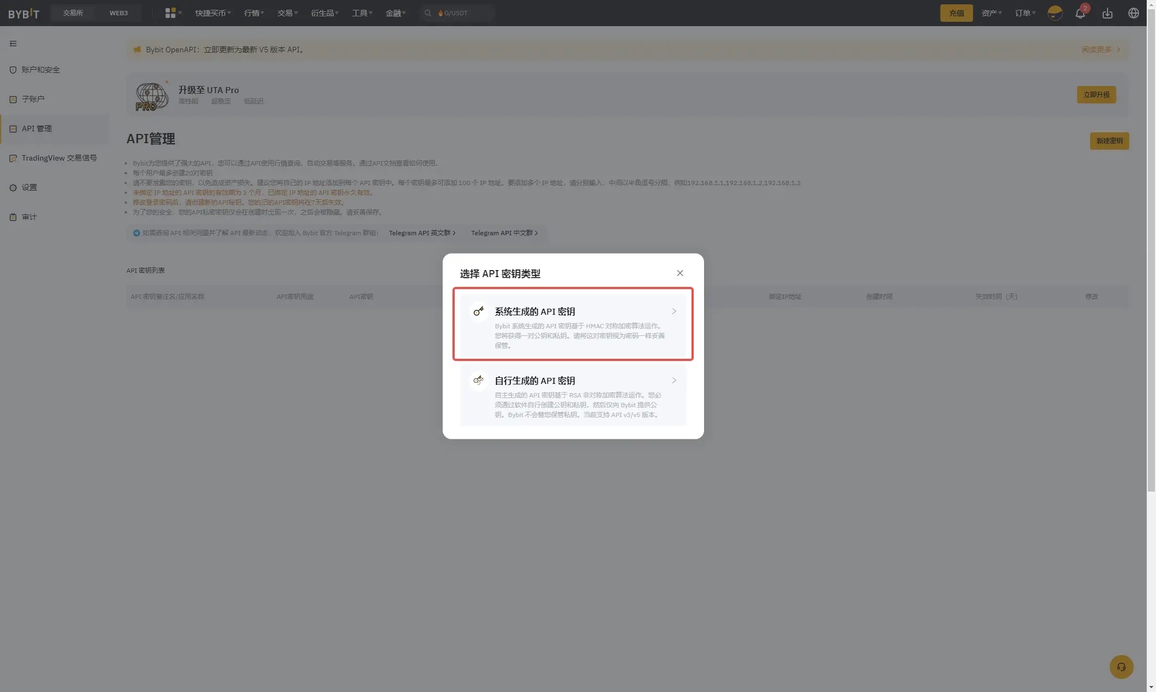Click the apps grid icon
The width and height of the screenshot is (1156, 692).
point(171,13)
